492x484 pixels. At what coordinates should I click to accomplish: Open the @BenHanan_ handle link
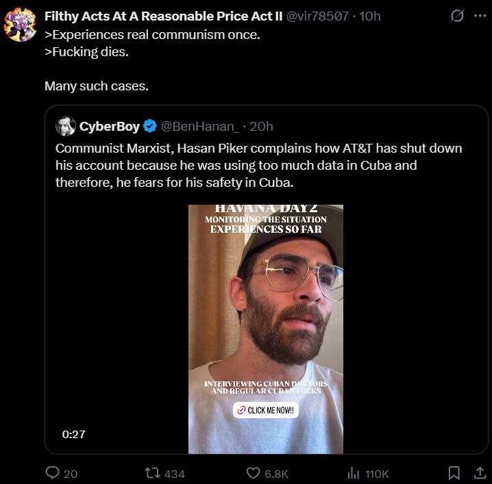tap(200, 126)
